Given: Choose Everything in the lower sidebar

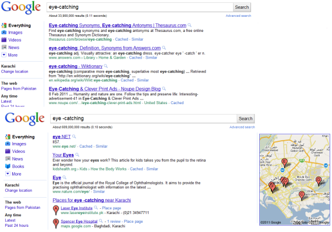Looking at the screenshot, I should [23, 137].
